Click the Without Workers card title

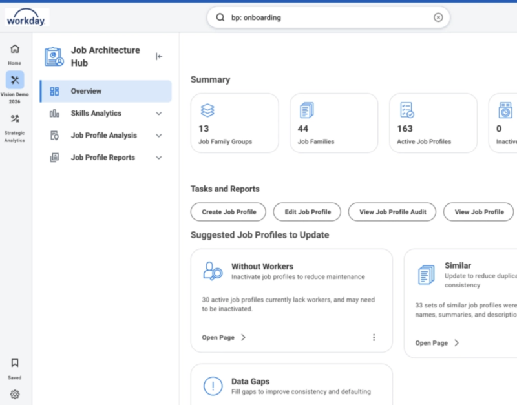(x=262, y=266)
